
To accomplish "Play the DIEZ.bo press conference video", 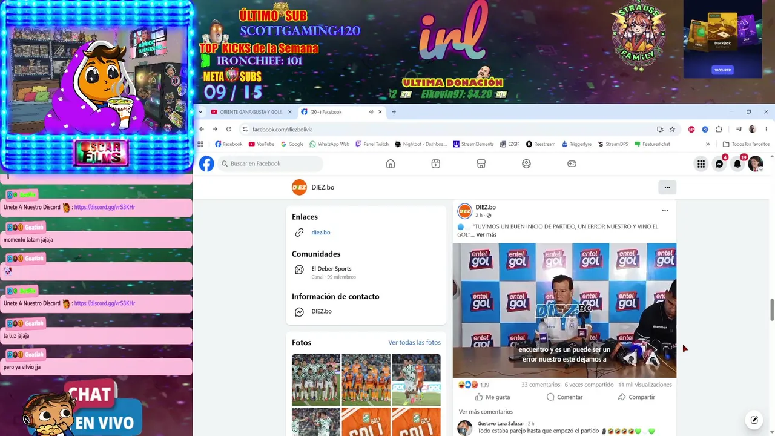I will (x=564, y=310).
